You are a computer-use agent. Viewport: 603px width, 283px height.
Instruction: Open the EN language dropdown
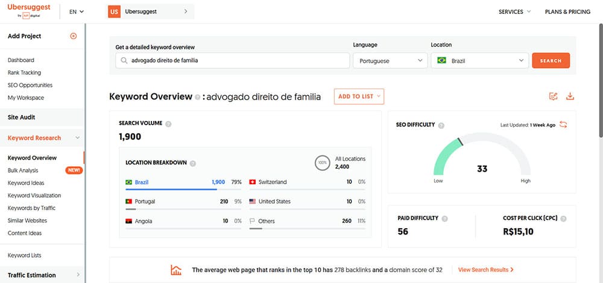point(77,11)
